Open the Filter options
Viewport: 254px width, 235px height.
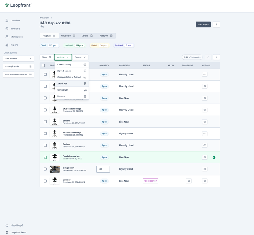pyautogui.click(x=47, y=57)
